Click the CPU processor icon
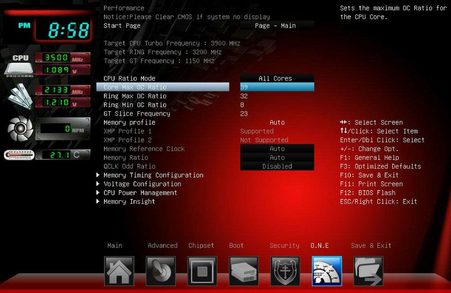451x293 pixels. point(19,65)
